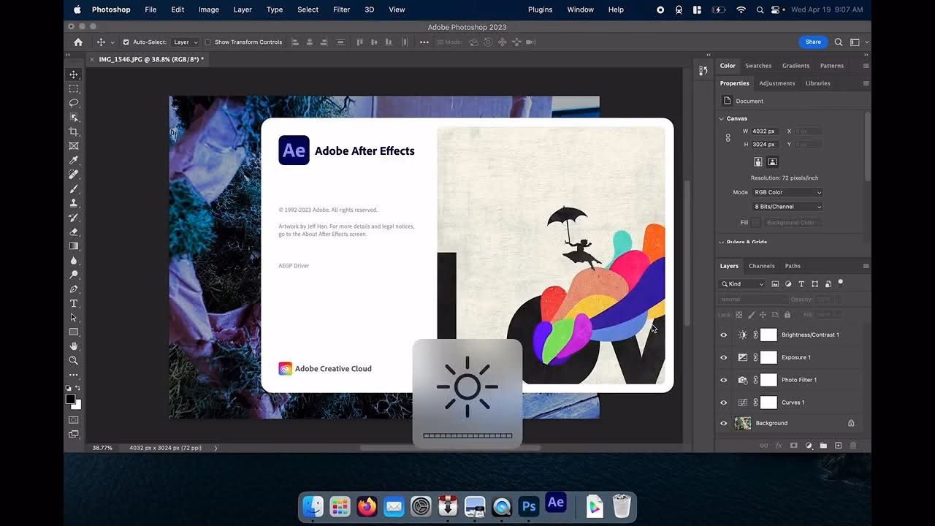The image size is (935, 526).
Task: Open the 8 Bits/Channel dropdown
Action: point(787,207)
